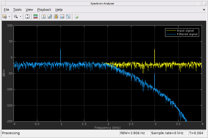Expand the configuration properties dropdown arrow
Screen dimensions: 208x138
[x=9, y=16]
